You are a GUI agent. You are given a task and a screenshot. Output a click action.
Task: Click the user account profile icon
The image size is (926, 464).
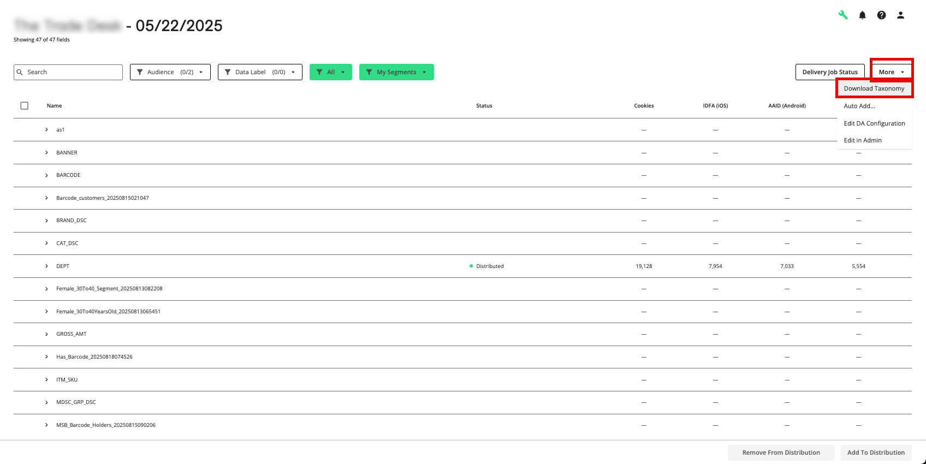click(x=900, y=15)
